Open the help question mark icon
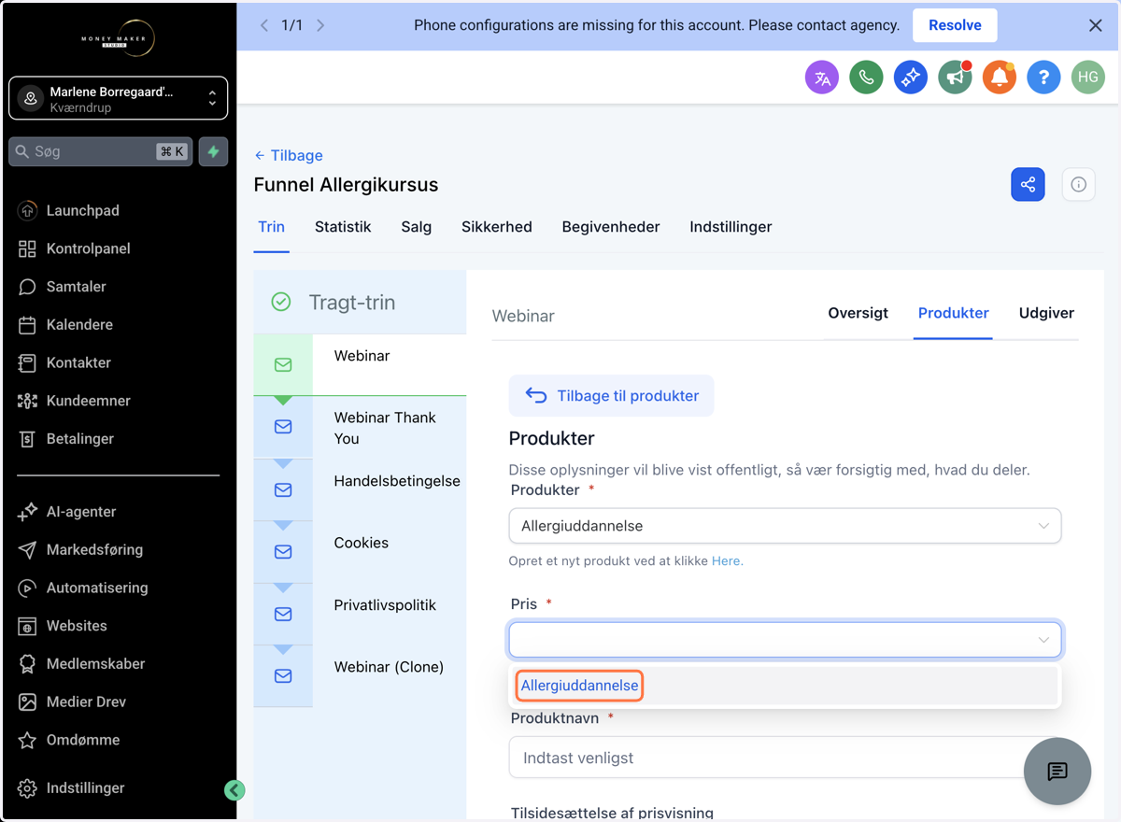1121x822 pixels. click(1043, 78)
